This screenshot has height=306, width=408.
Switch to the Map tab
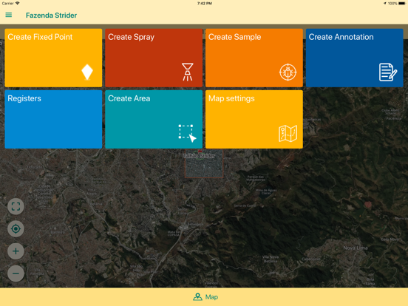205,297
